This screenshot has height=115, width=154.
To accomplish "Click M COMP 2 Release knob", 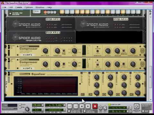I will tap(117, 64).
